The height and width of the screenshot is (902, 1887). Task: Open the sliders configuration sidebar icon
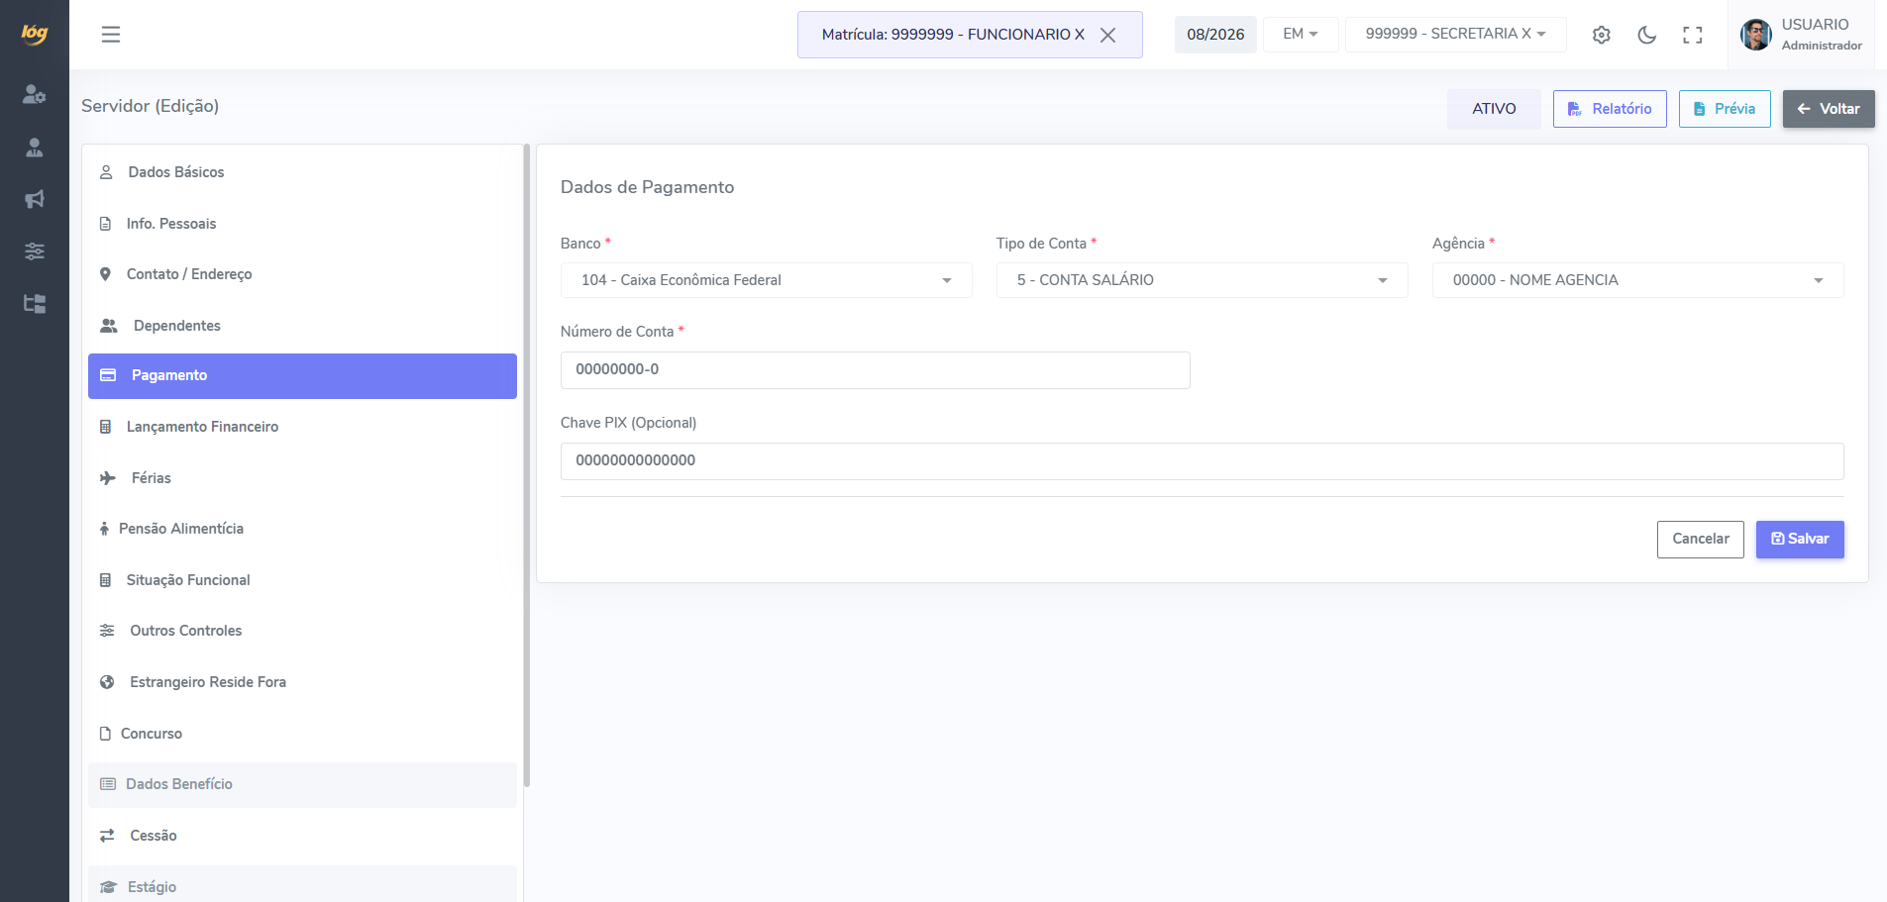click(35, 251)
